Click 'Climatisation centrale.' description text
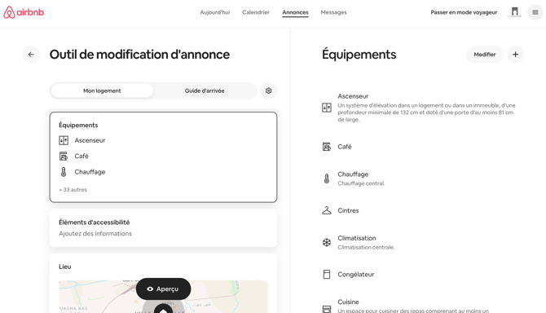The width and height of the screenshot is (546, 313). pyautogui.click(x=366, y=247)
